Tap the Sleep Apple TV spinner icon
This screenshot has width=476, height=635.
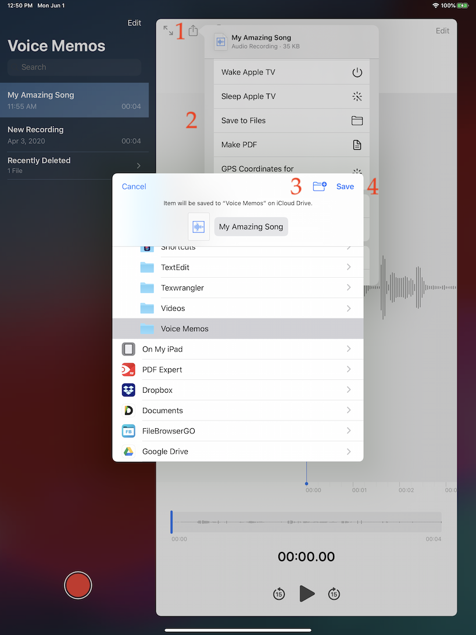click(357, 96)
